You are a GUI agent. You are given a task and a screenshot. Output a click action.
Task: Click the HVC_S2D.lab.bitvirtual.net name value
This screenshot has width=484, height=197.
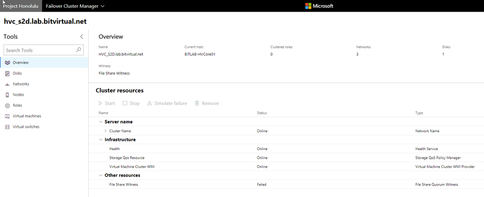[121, 54]
